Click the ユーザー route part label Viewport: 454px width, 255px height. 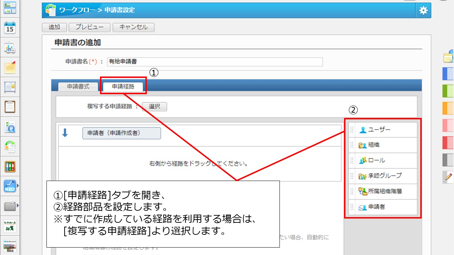click(x=379, y=130)
